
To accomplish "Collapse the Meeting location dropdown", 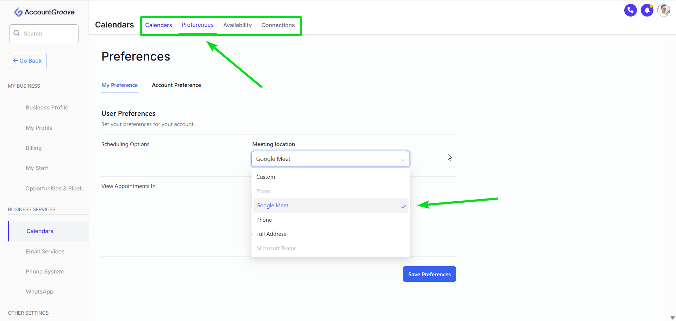I will [331, 159].
